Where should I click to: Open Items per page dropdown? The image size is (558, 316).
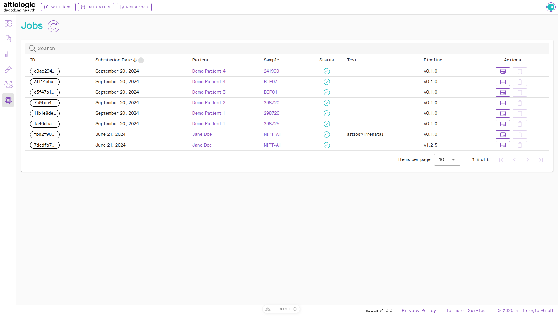coord(447,160)
